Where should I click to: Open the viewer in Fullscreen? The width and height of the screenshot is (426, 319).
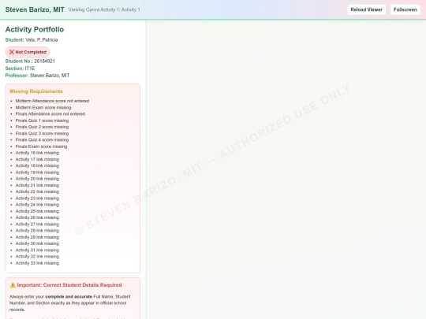(x=405, y=9)
